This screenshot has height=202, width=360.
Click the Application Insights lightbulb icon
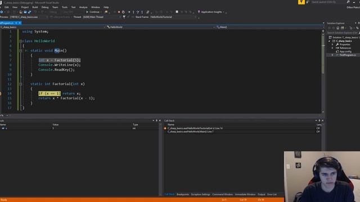coord(199,12)
